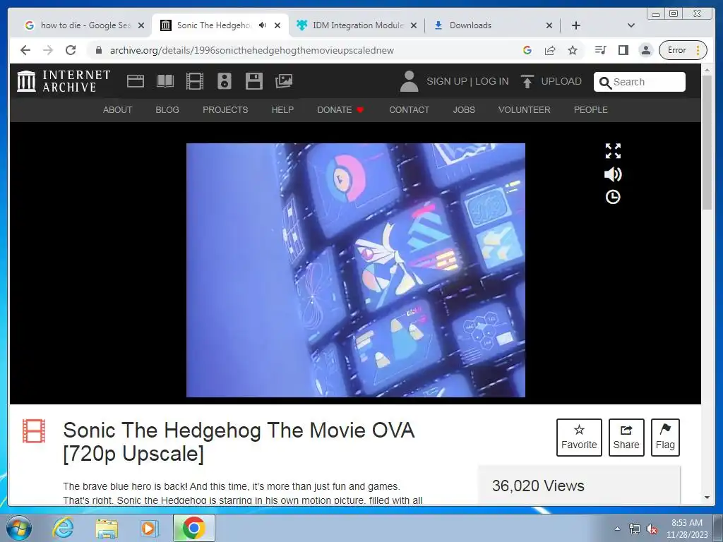The height and width of the screenshot is (542, 723).
Task: Click the Share button
Action: pyautogui.click(x=626, y=438)
